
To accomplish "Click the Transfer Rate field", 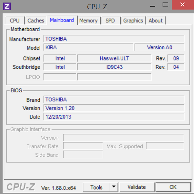I will pyautogui.click(x=83, y=146).
